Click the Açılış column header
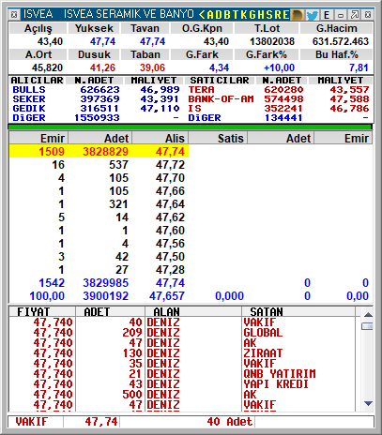The height and width of the screenshot is (435, 382). (x=38, y=28)
